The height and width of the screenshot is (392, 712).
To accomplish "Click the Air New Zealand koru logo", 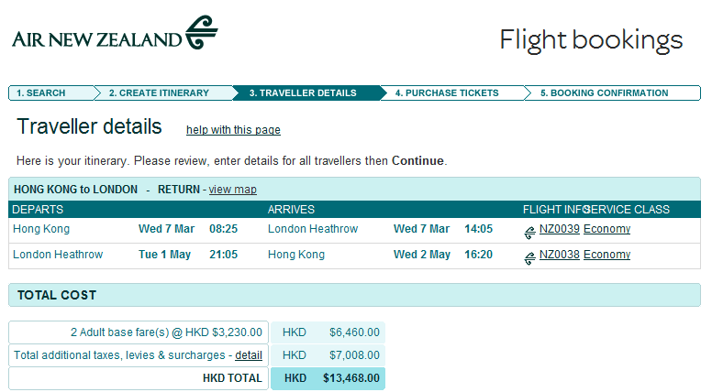I will click(202, 31).
